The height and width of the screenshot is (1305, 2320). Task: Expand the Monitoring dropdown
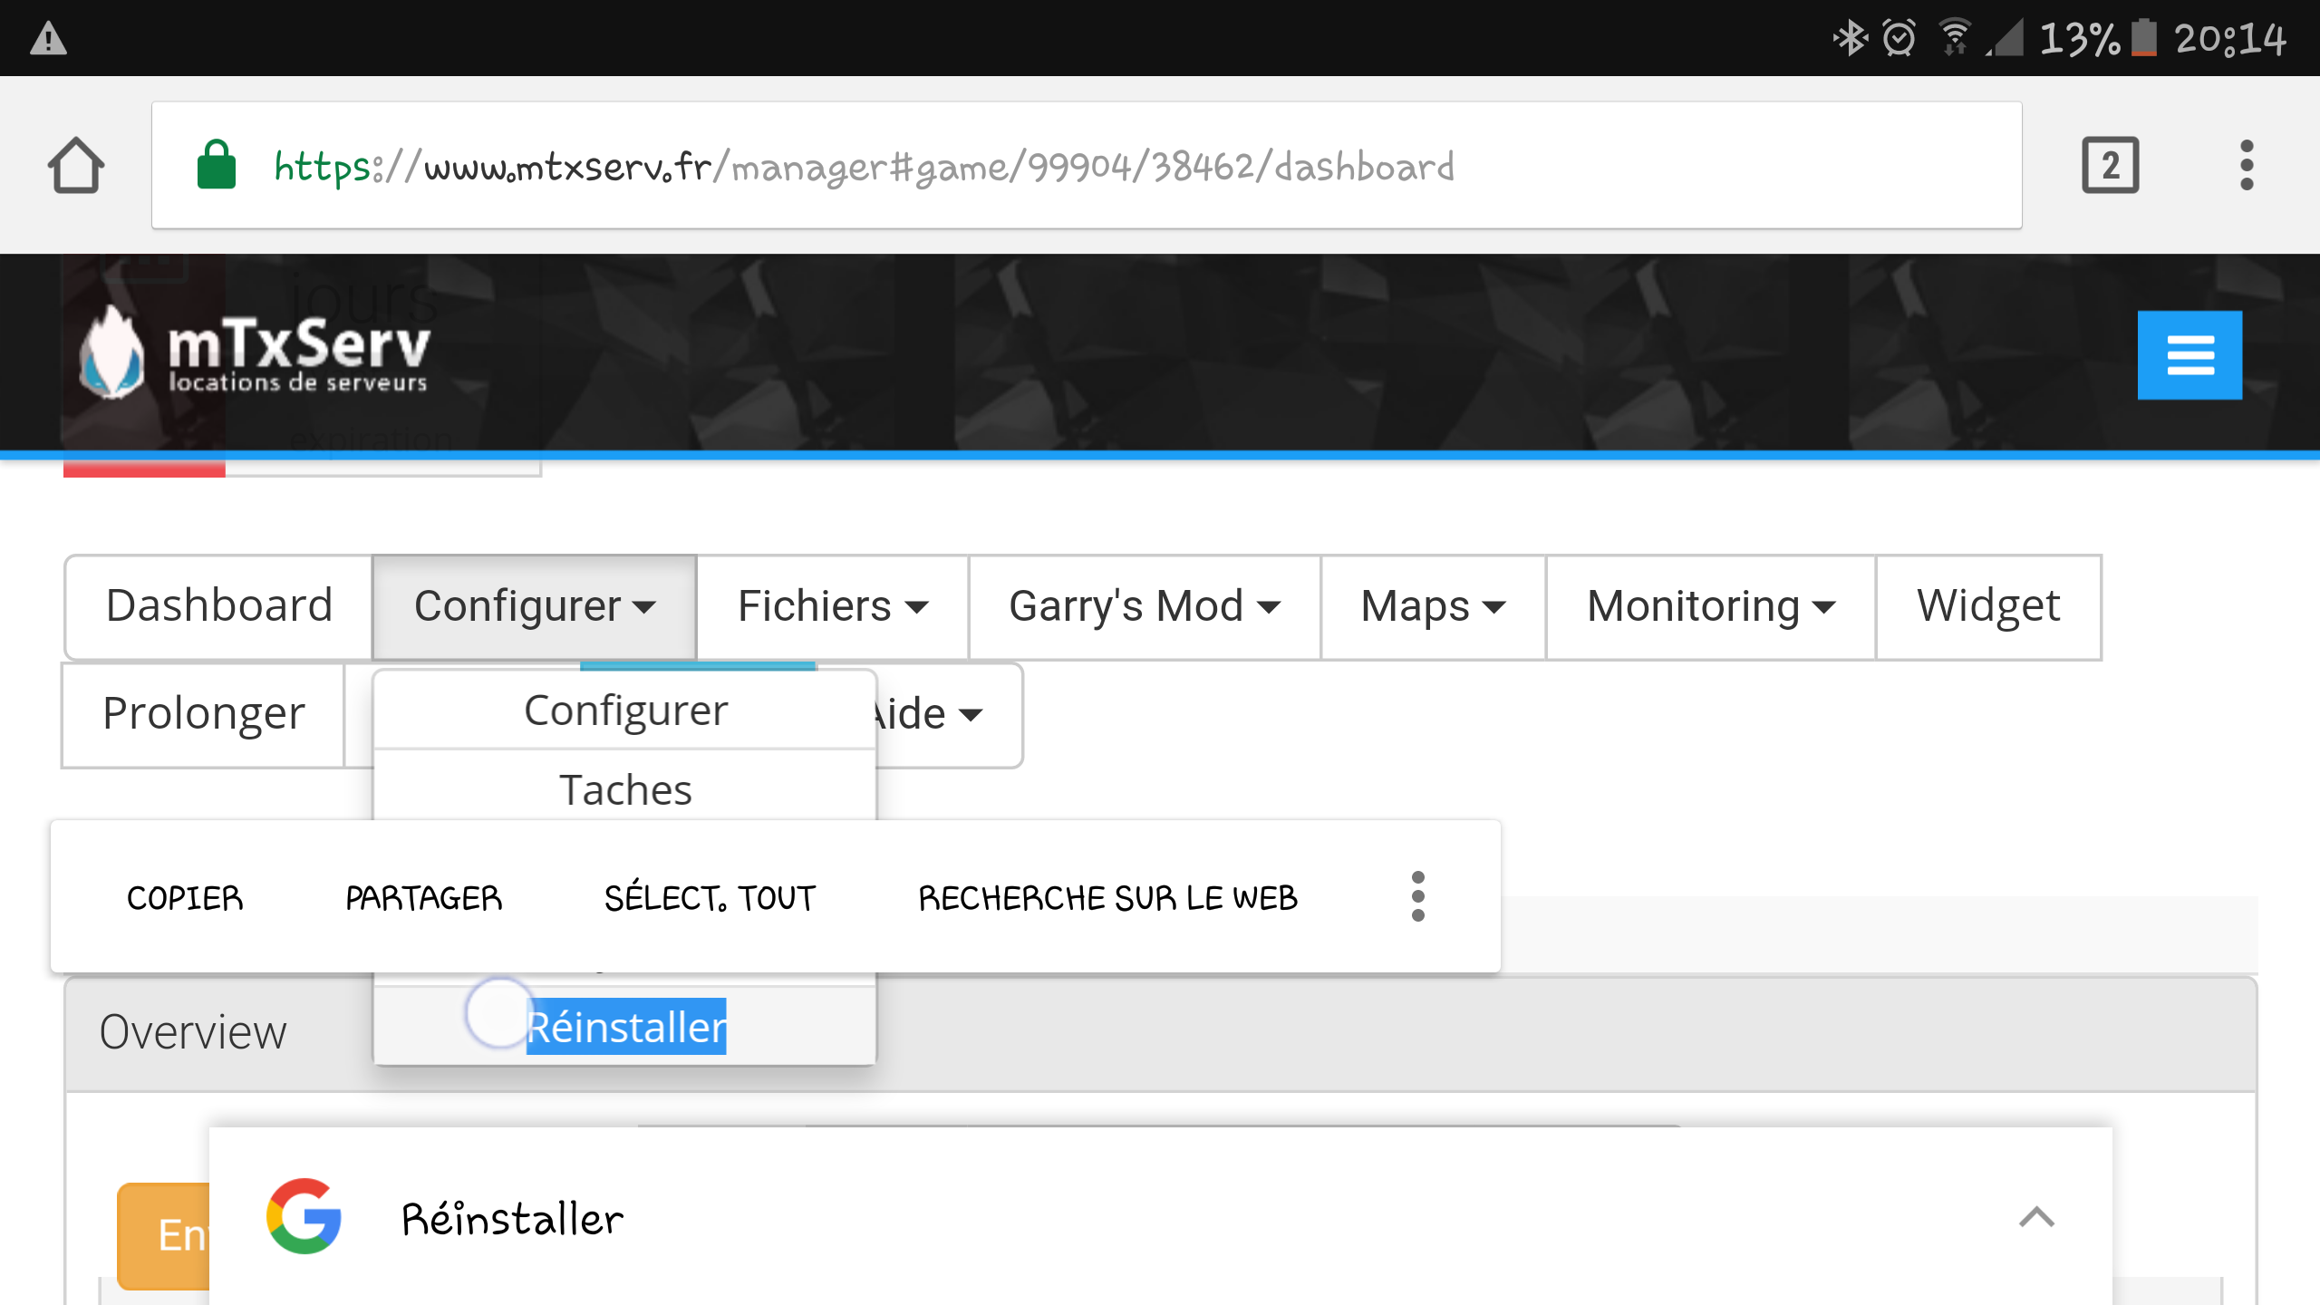point(1710,606)
